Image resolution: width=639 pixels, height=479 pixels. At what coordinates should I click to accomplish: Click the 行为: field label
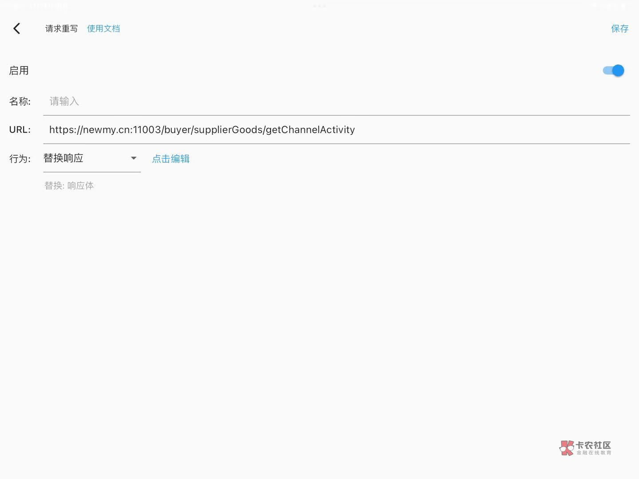[x=20, y=159]
